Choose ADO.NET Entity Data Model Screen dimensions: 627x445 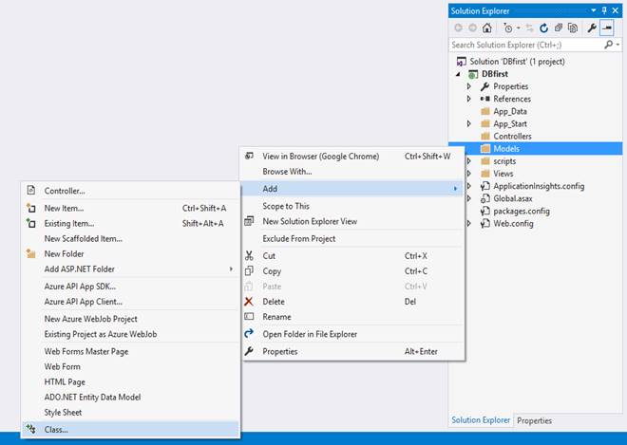coord(130,397)
